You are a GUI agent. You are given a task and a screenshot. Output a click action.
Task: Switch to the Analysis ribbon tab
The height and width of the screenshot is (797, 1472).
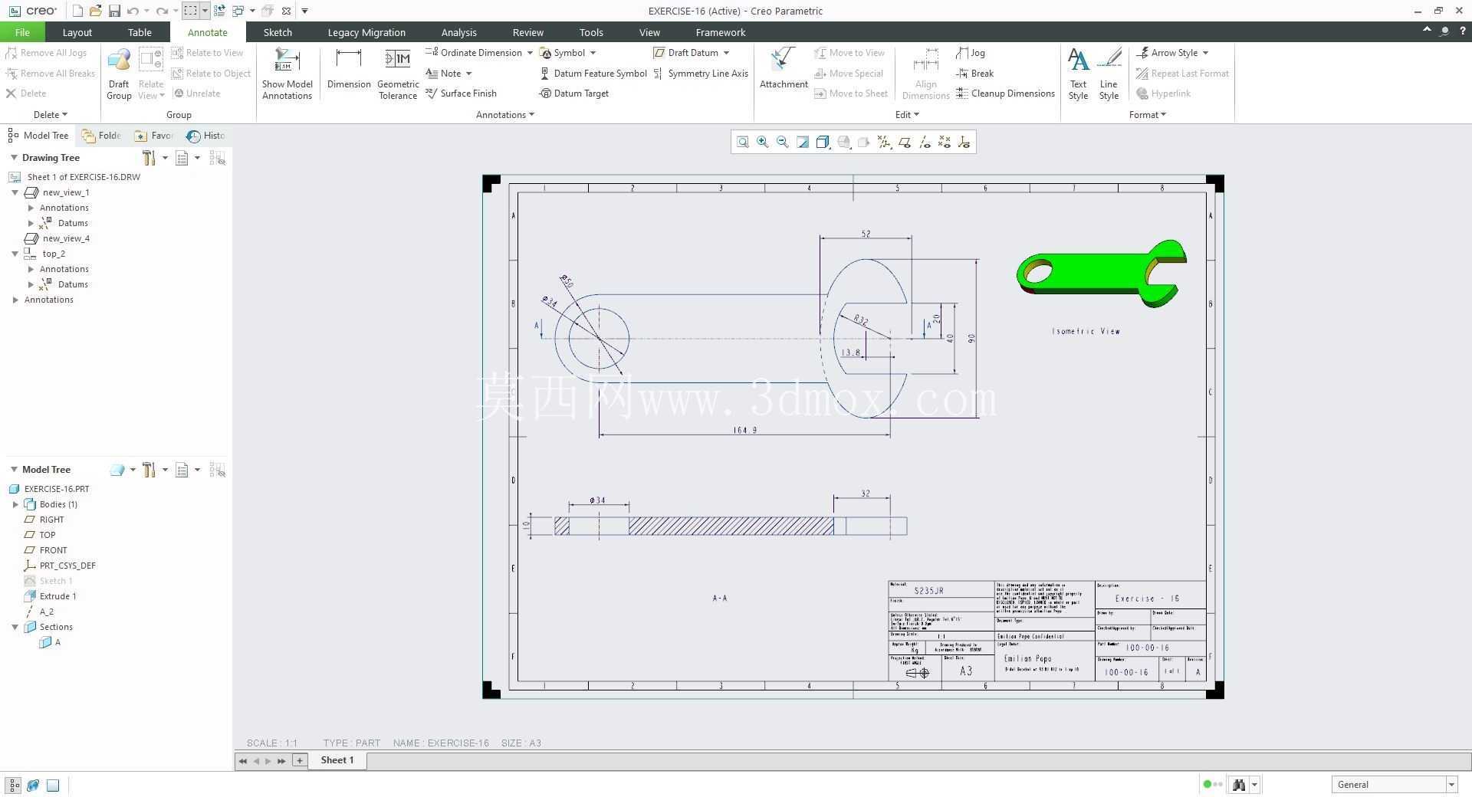pos(458,32)
